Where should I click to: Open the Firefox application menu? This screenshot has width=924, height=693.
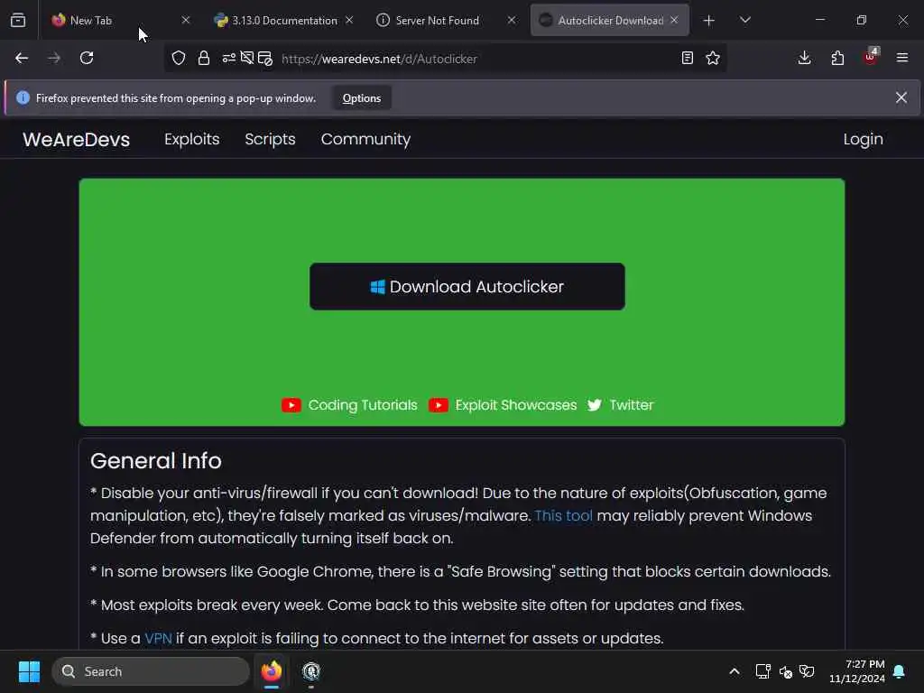(902, 58)
